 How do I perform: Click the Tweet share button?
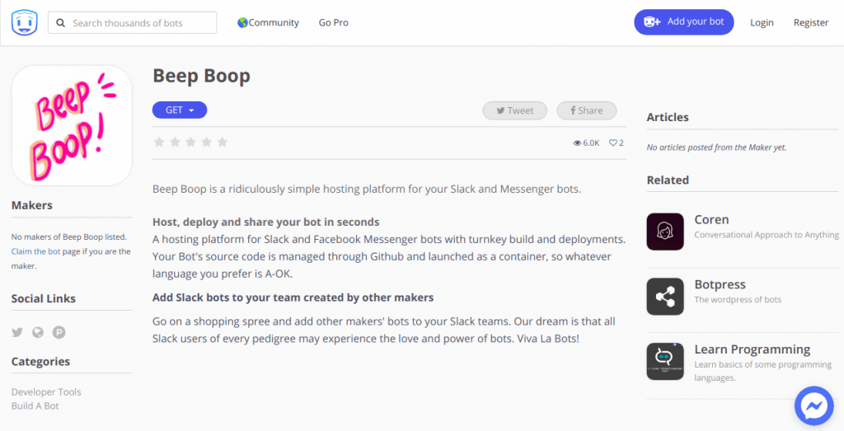click(x=514, y=110)
